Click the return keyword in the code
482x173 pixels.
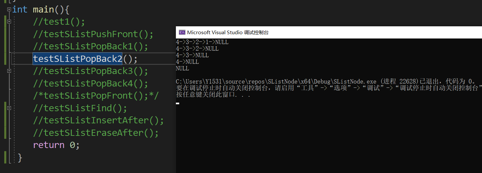point(49,145)
